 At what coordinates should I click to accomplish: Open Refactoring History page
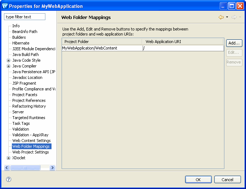(29, 107)
